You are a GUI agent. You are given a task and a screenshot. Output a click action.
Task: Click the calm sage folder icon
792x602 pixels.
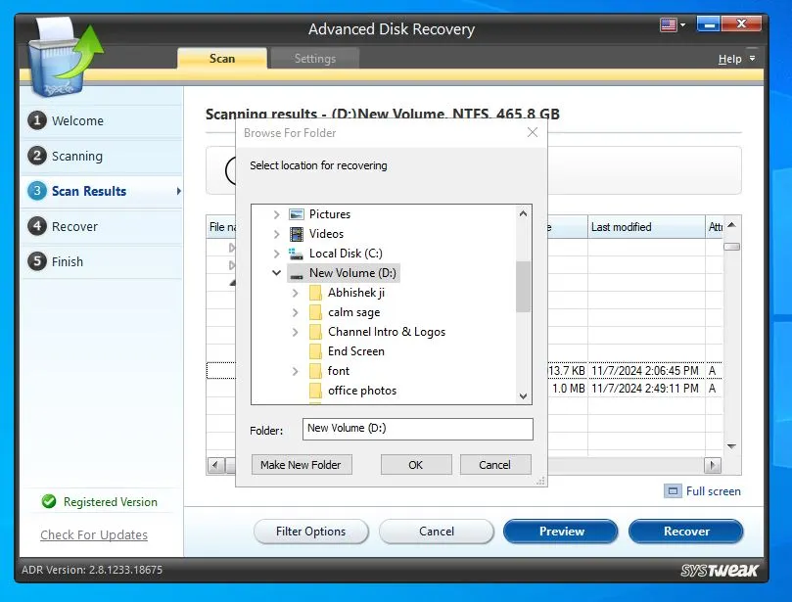(x=315, y=312)
